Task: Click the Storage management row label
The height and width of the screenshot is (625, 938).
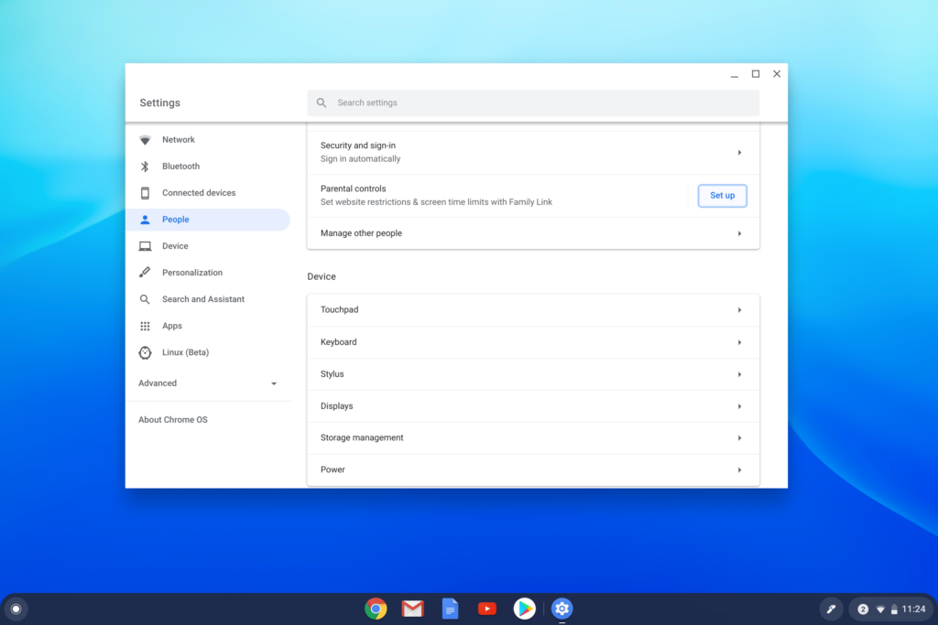Action: click(x=362, y=437)
